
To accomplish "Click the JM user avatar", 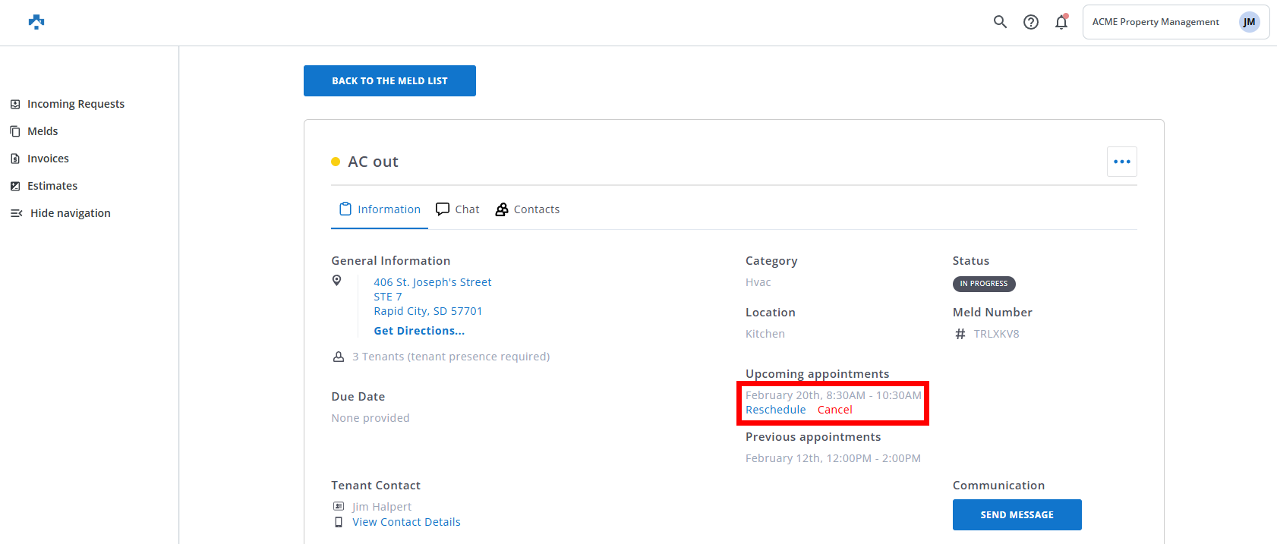I will (1248, 22).
